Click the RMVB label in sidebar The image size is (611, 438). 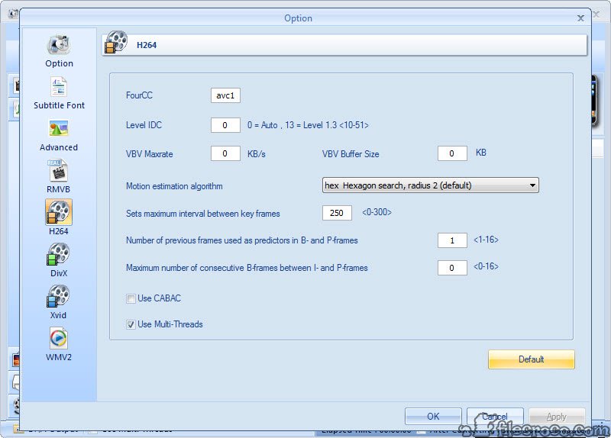click(x=59, y=189)
